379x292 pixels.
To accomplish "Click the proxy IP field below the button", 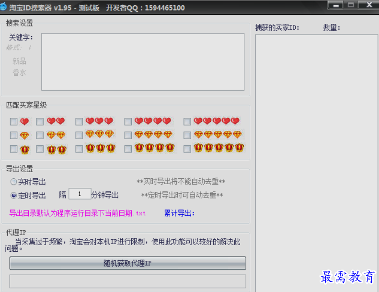I will coord(127,281).
